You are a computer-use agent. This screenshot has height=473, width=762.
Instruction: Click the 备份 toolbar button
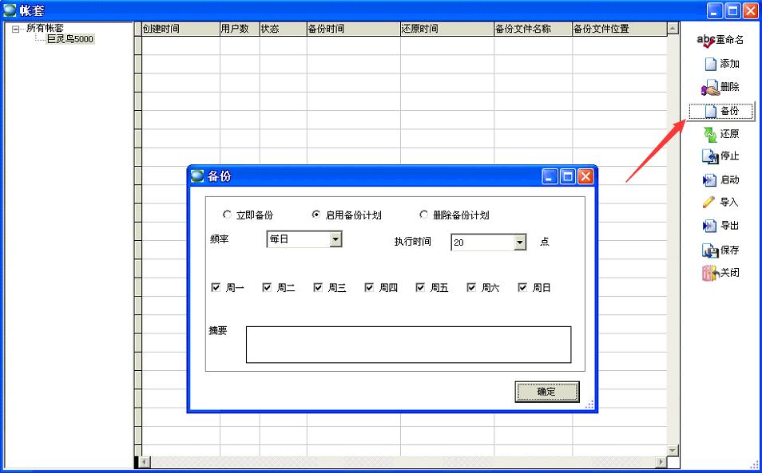coord(721,112)
